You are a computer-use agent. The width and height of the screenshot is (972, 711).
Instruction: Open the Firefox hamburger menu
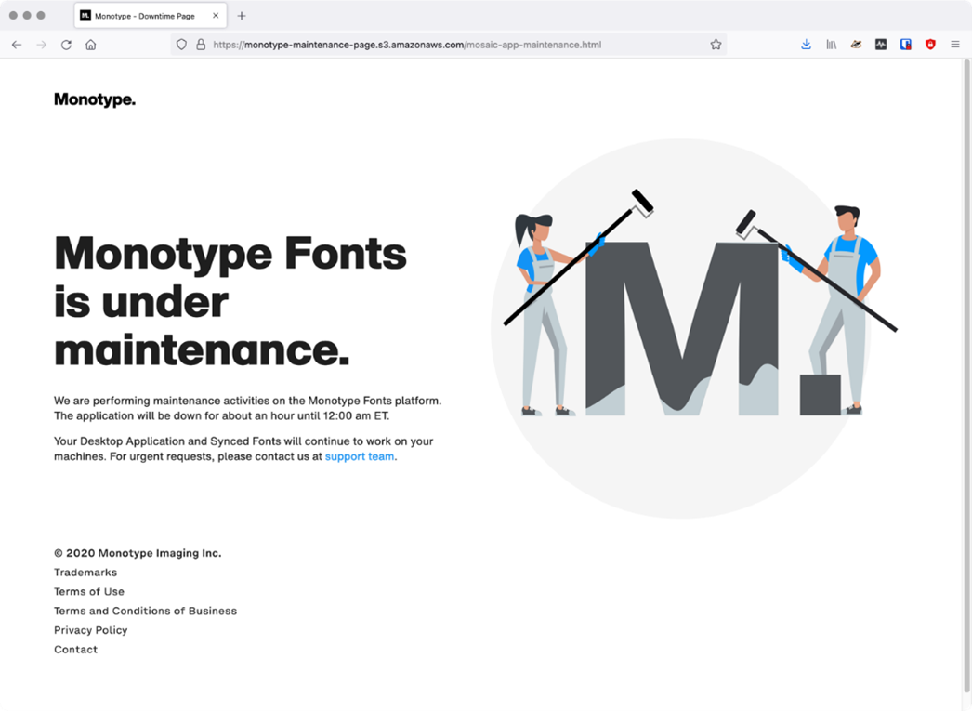coord(955,45)
